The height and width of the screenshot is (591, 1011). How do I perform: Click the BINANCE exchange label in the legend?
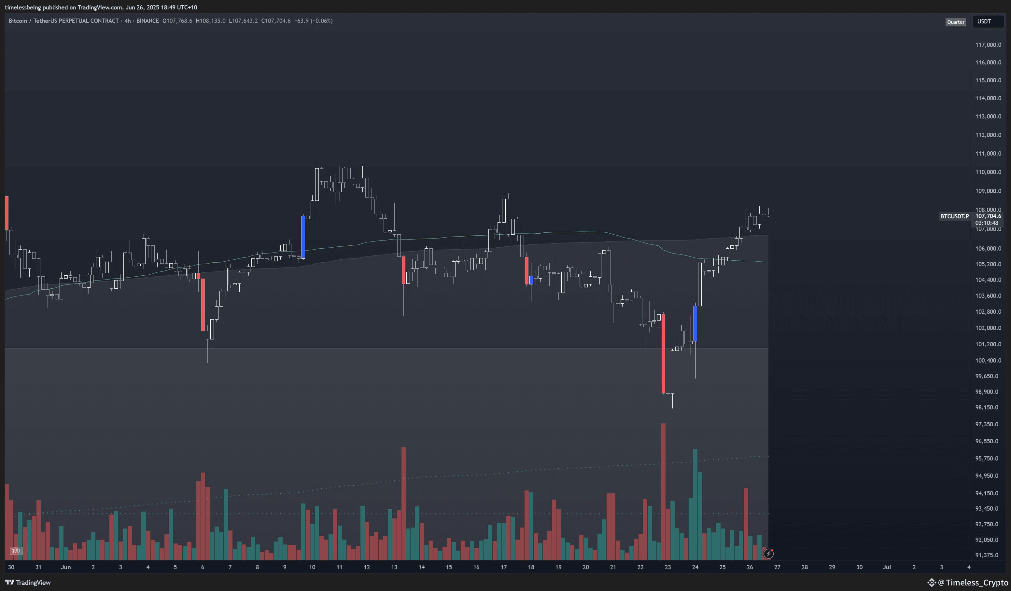pyautogui.click(x=147, y=21)
